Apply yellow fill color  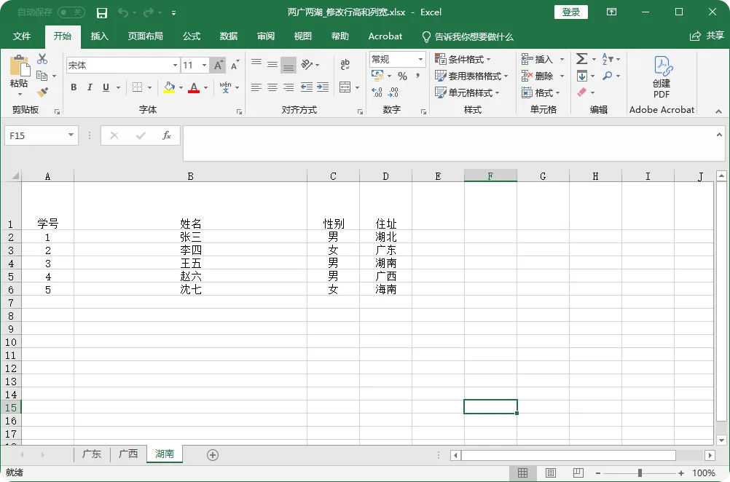[x=169, y=87]
